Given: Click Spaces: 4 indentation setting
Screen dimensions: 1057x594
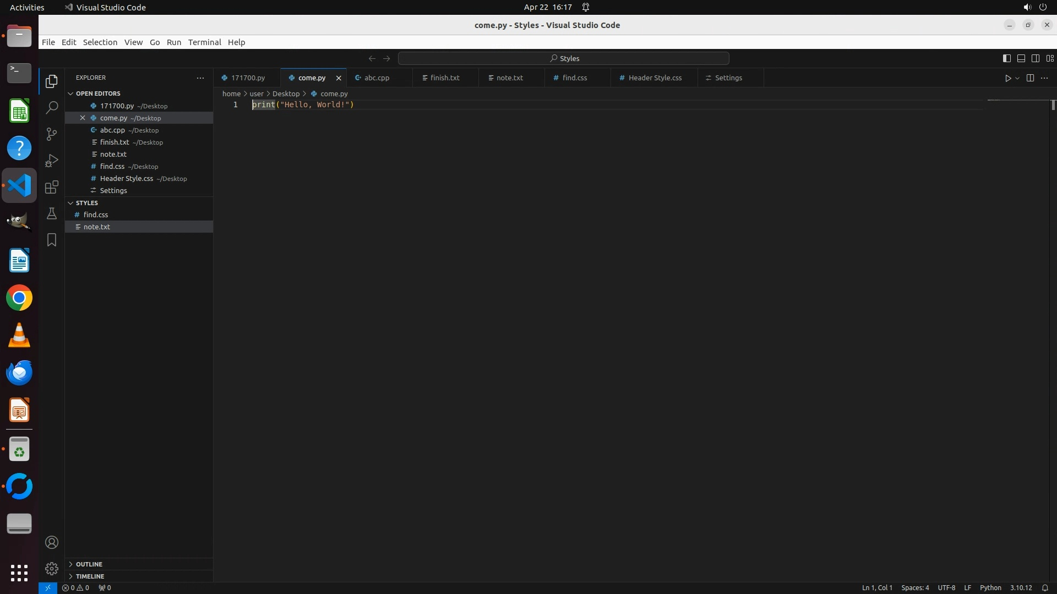Looking at the screenshot, I should pyautogui.click(x=914, y=588).
